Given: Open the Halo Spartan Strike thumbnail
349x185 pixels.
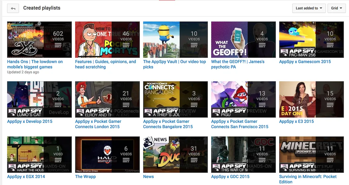Looking at the screenshot, I should click(x=107, y=155).
